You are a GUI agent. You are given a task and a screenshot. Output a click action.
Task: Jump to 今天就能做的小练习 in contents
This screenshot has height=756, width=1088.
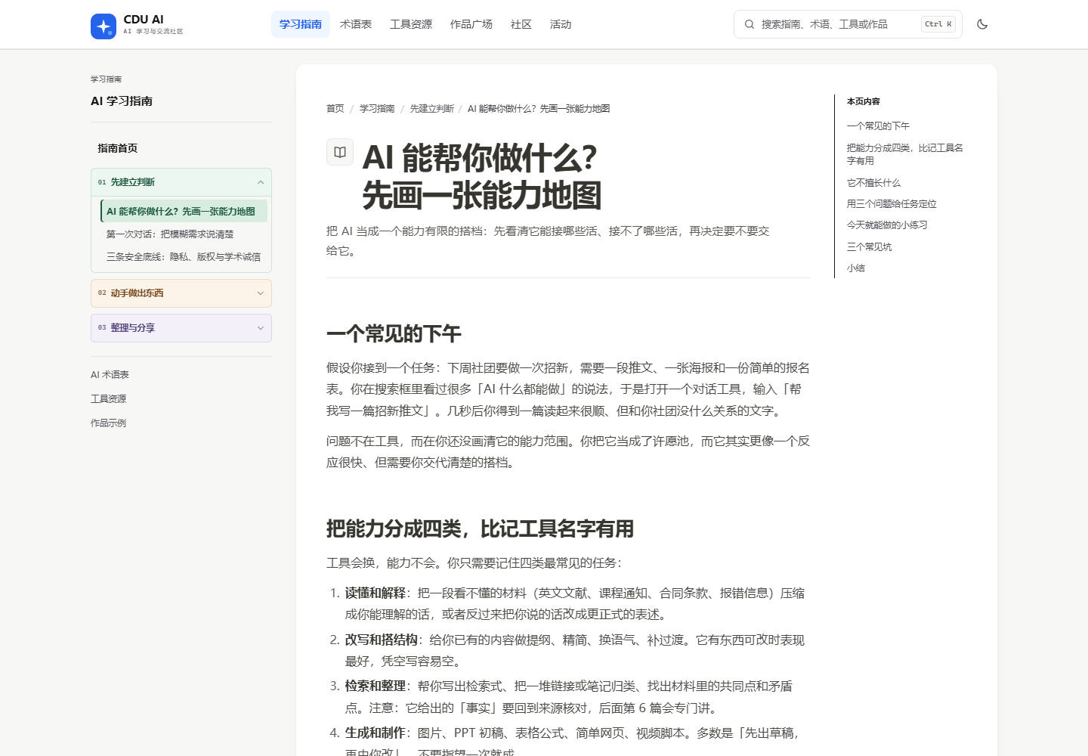pos(887,225)
